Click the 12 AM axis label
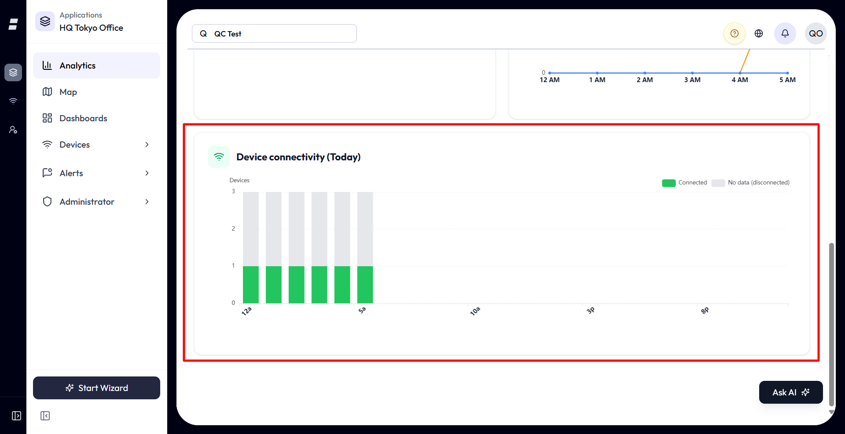The width and height of the screenshot is (845, 434). point(550,80)
